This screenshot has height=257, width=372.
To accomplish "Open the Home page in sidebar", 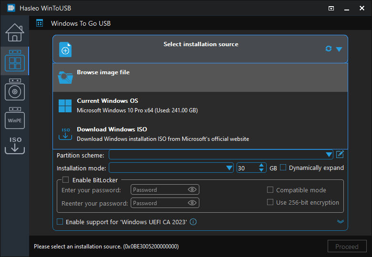I will coord(15,32).
